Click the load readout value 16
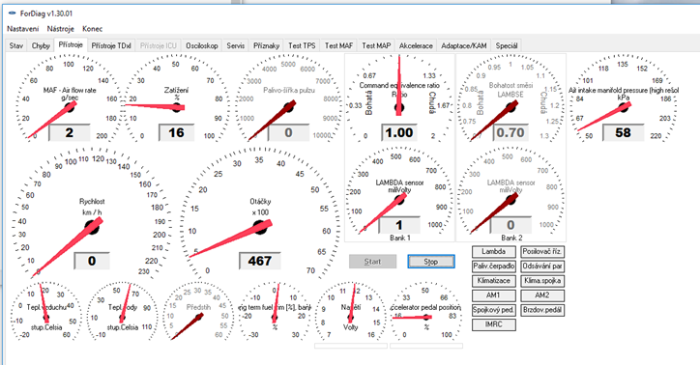Image resolution: width=700 pixels, height=365 pixels. coord(176,132)
